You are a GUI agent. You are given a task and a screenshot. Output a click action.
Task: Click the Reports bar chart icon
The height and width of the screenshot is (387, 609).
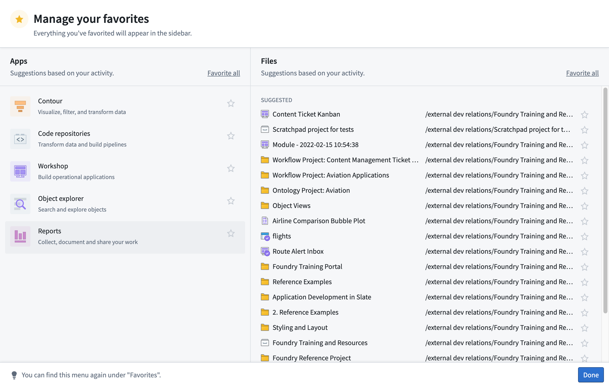pos(20,236)
